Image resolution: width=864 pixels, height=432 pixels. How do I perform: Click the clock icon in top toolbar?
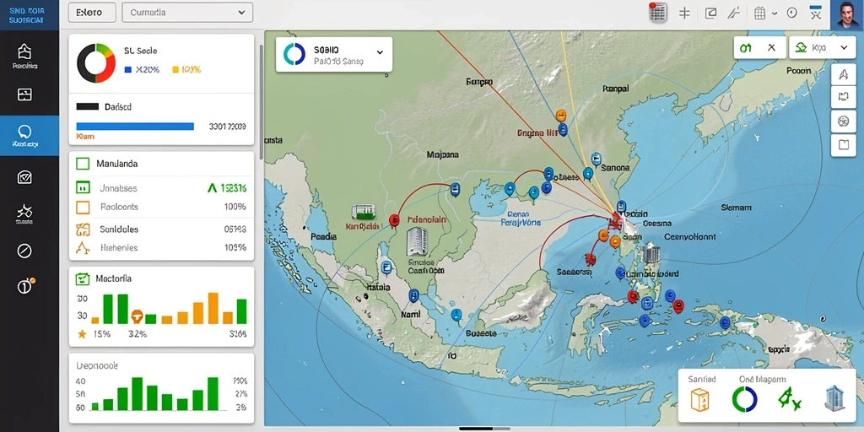pos(791,13)
